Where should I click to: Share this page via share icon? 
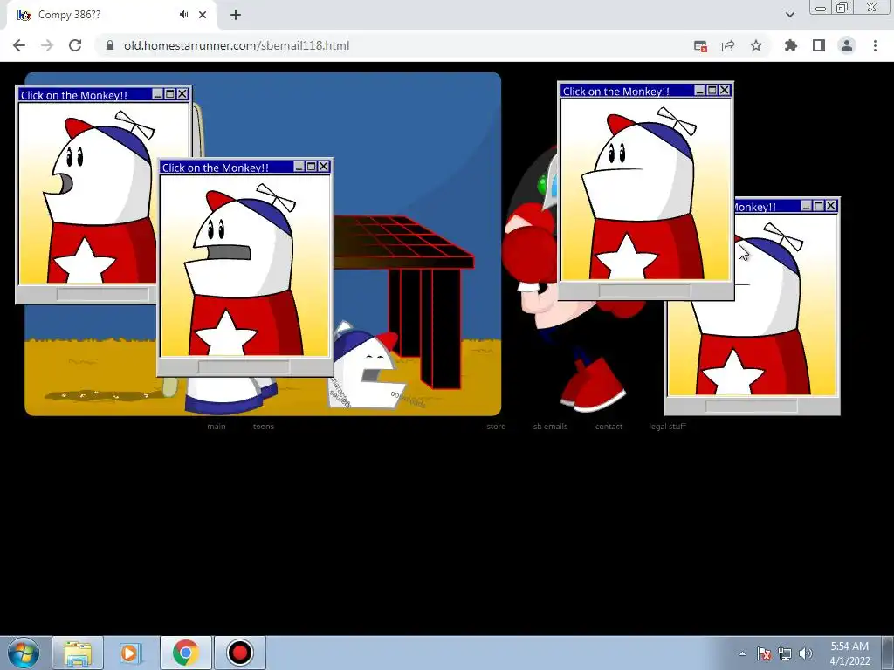click(728, 46)
